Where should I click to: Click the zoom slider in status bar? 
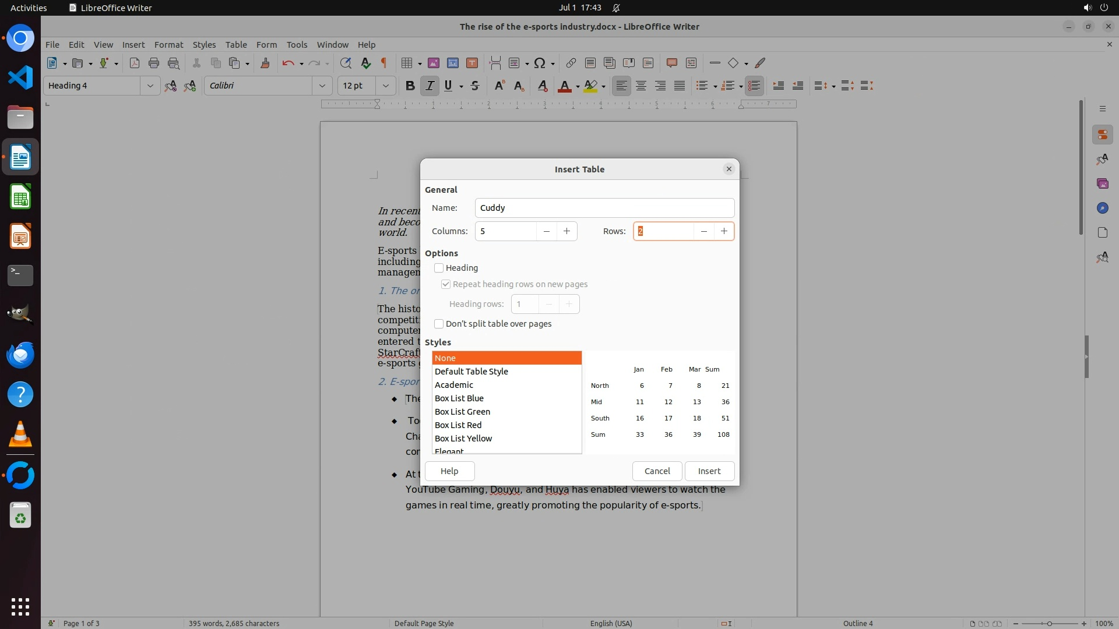pos(1049,623)
